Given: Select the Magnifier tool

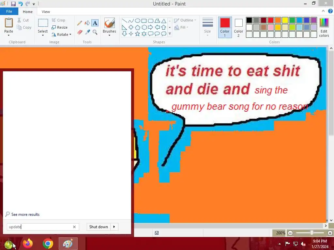Looking at the screenshot, I should click(x=95, y=32).
